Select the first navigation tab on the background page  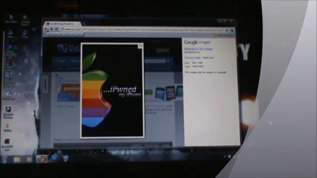[60, 61]
